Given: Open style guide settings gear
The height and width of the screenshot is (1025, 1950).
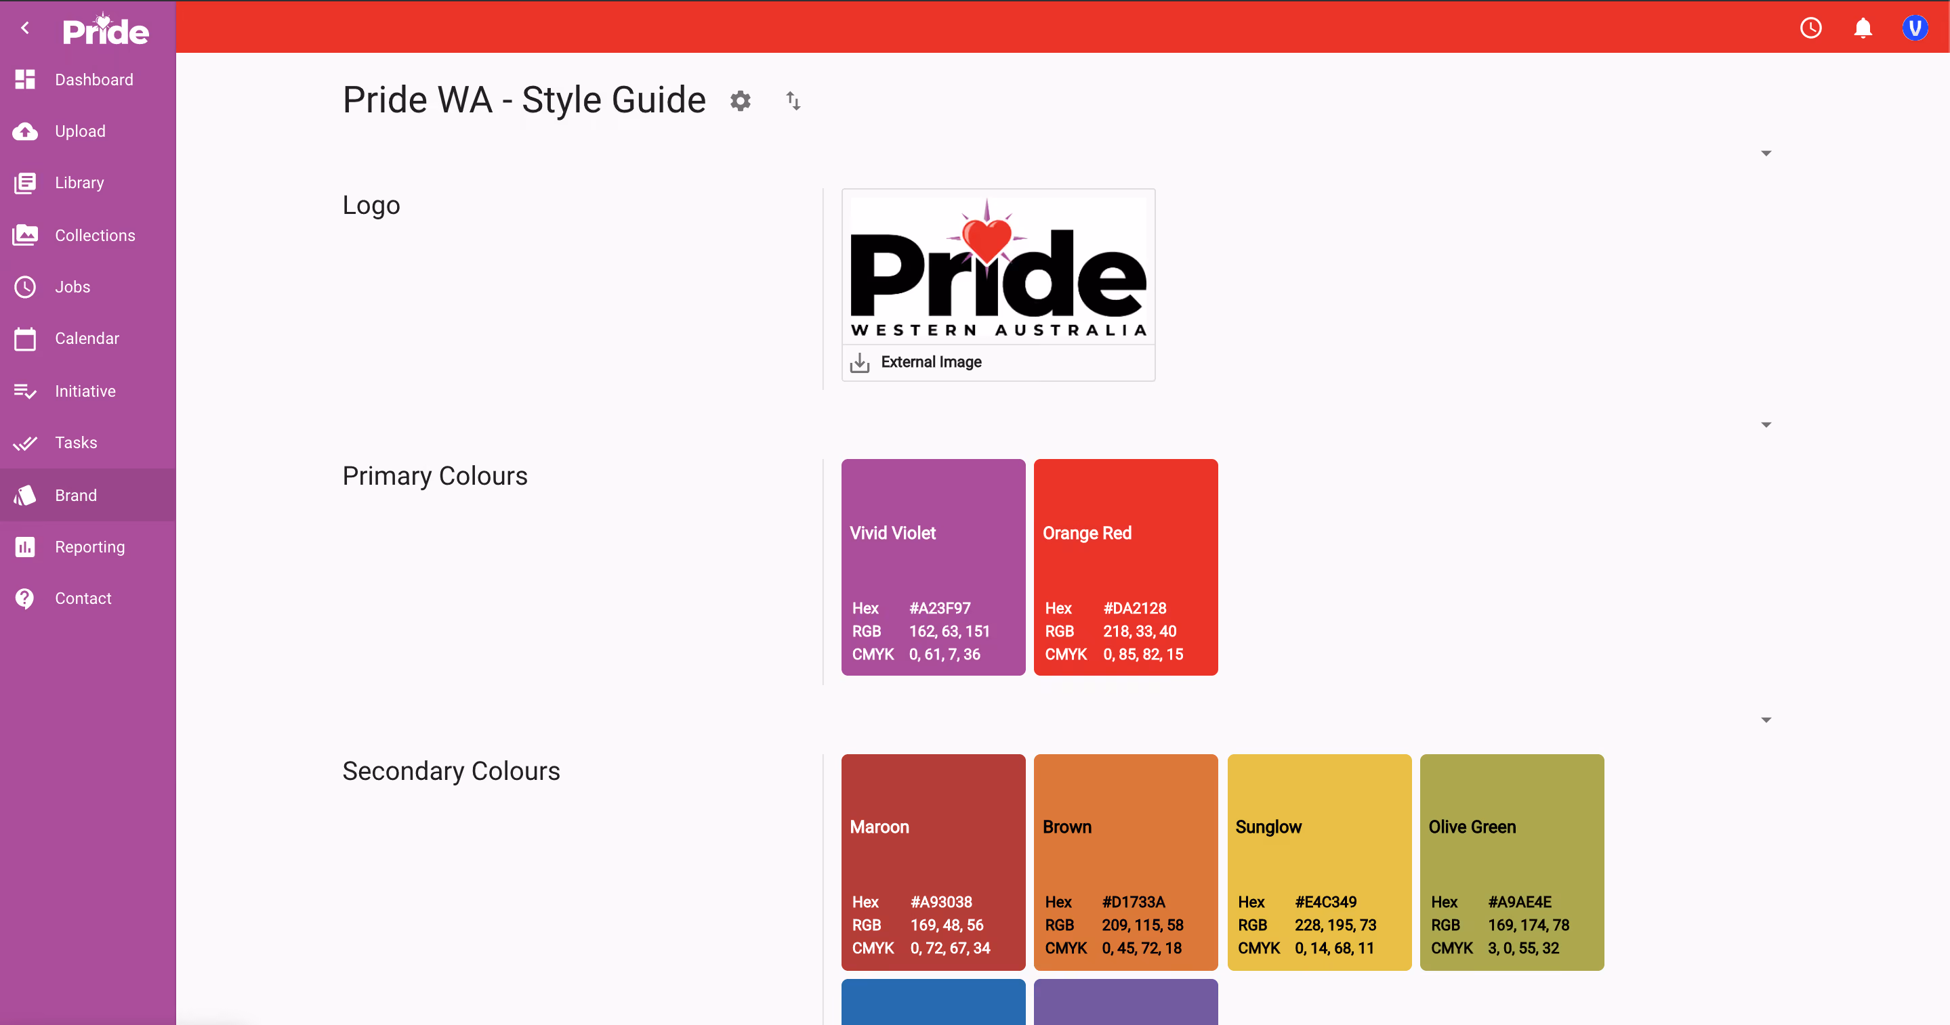Looking at the screenshot, I should (741, 101).
